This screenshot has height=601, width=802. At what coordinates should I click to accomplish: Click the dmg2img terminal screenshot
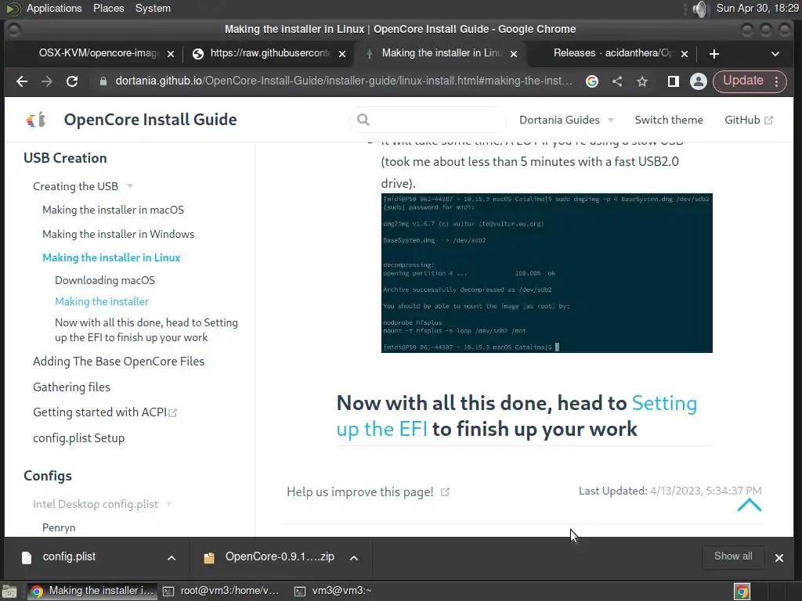coord(547,273)
